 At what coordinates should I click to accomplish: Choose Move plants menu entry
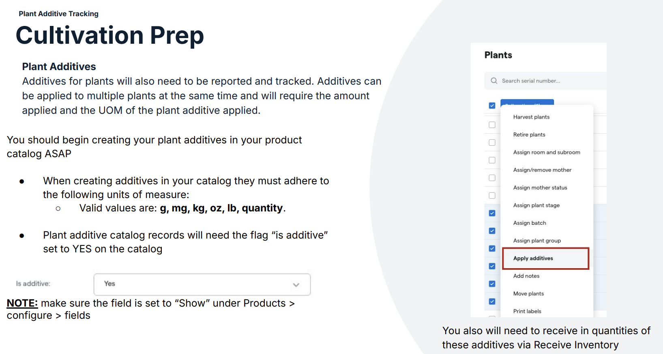(528, 294)
